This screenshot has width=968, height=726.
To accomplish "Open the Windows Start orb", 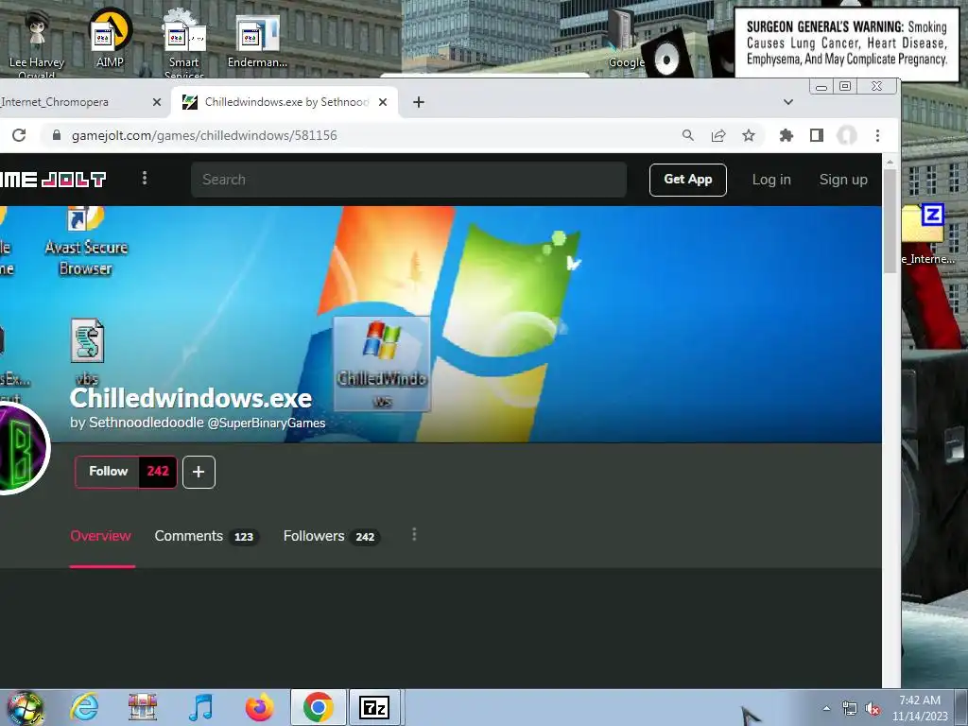I will tap(25, 707).
